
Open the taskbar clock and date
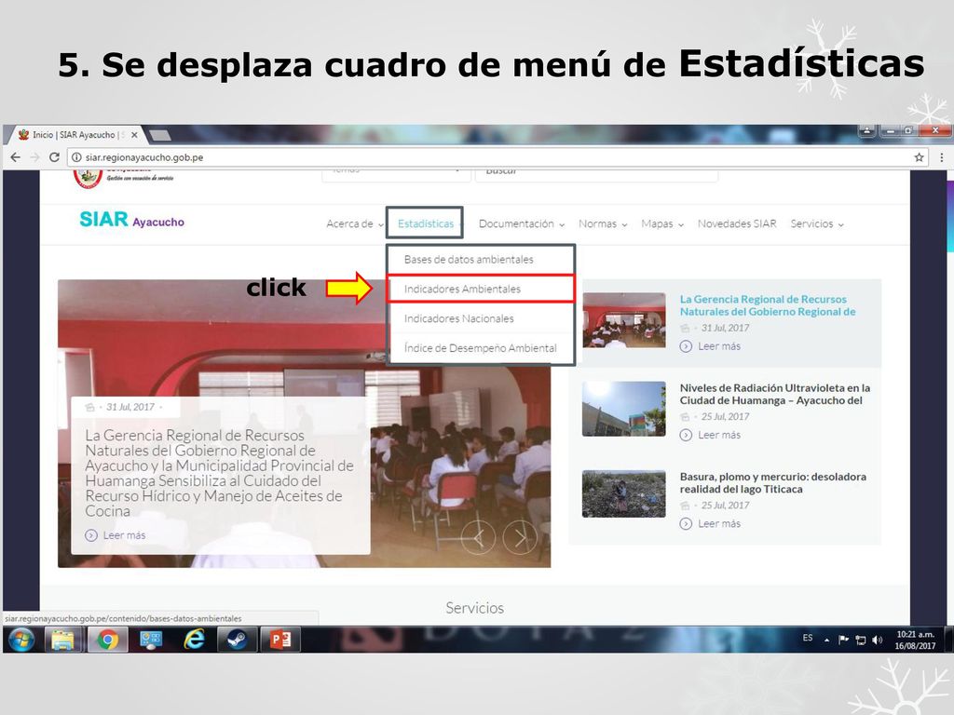click(x=915, y=641)
